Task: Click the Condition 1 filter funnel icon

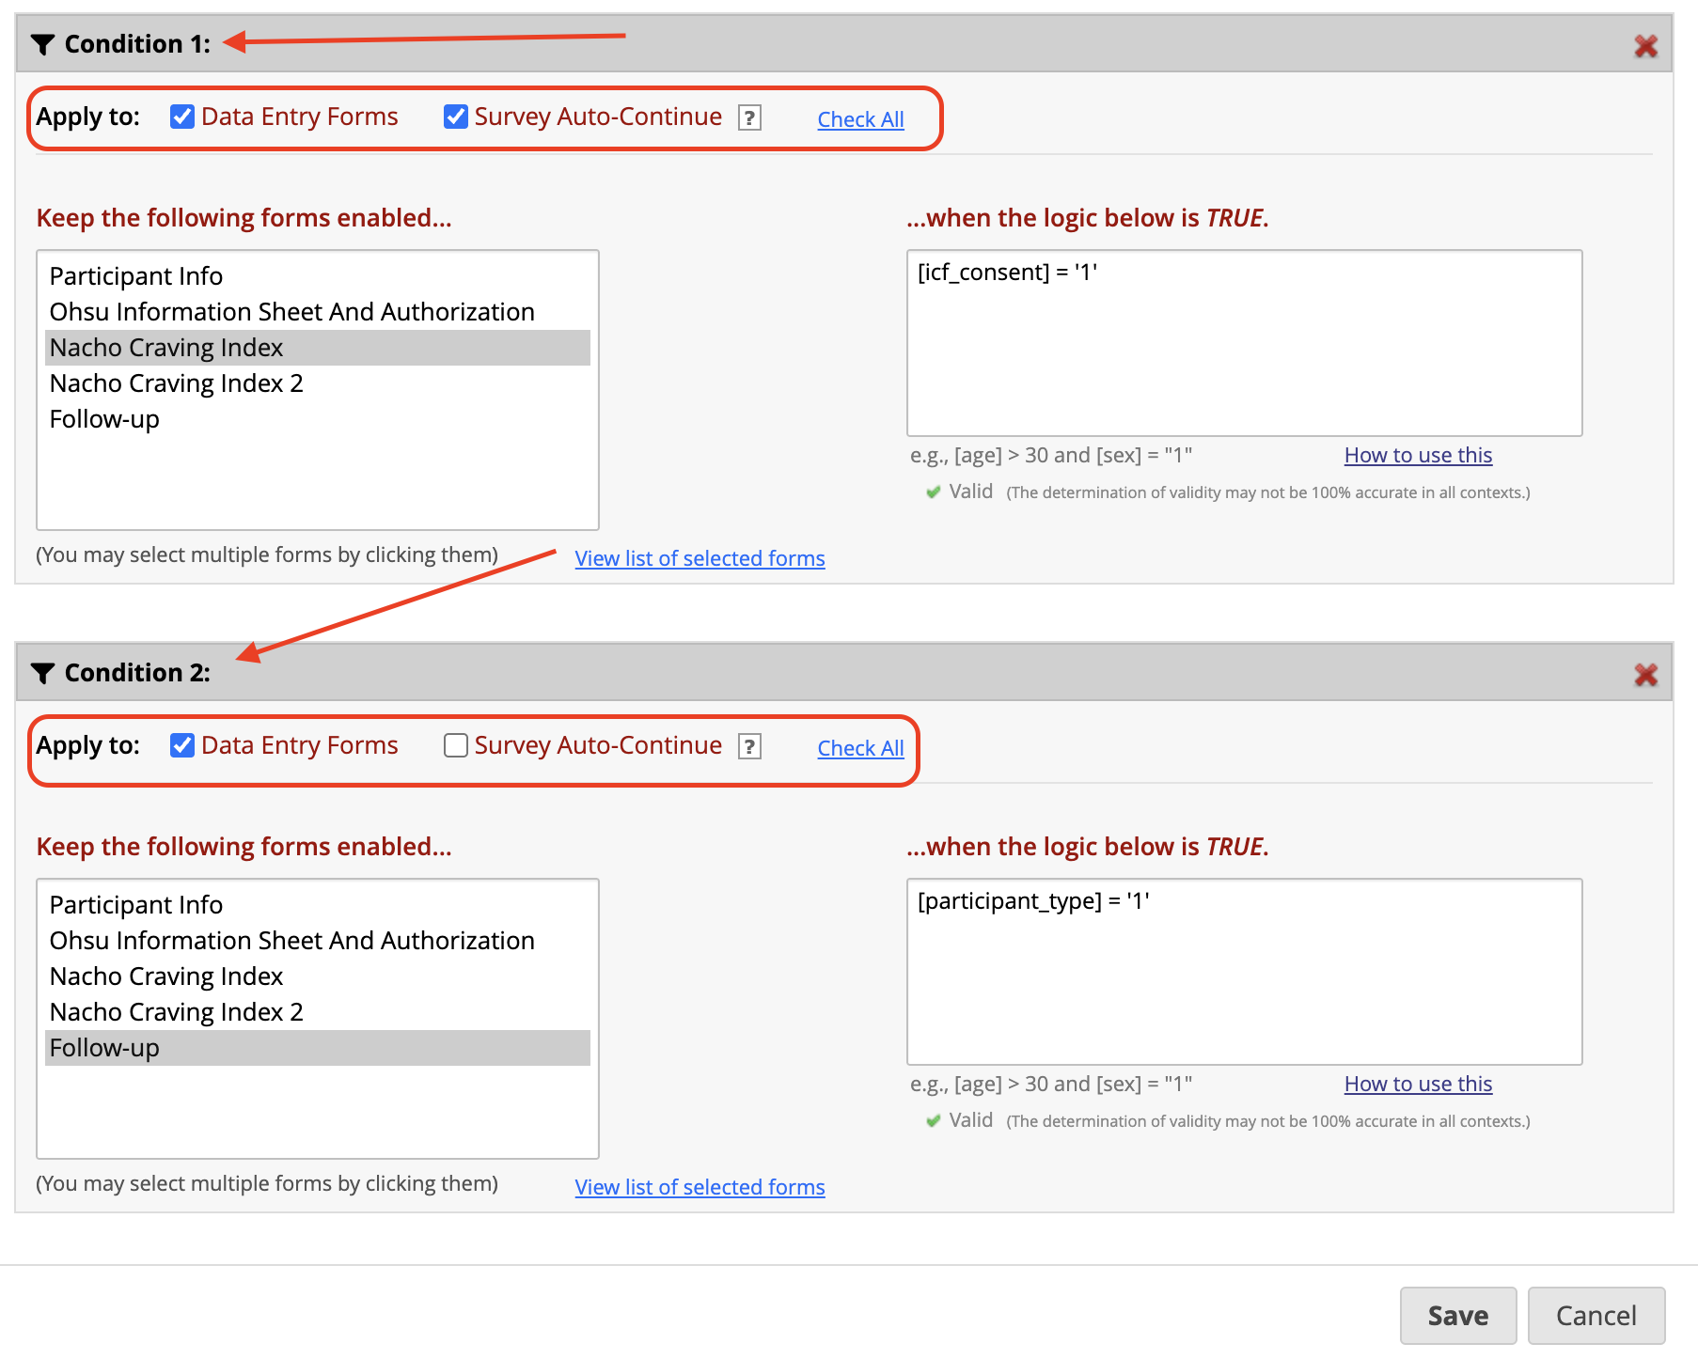Action: click(x=42, y=44)
